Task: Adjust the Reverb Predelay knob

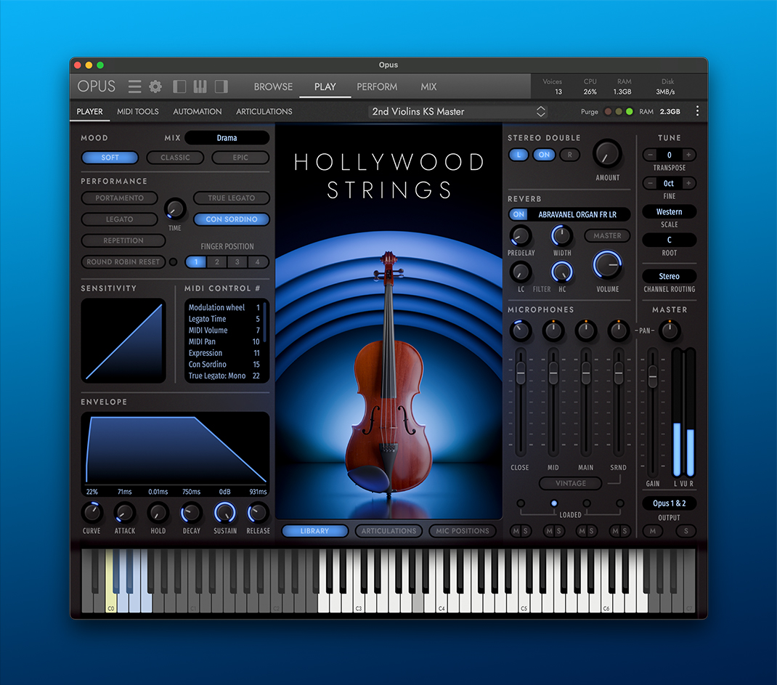Action: (521, 236)
